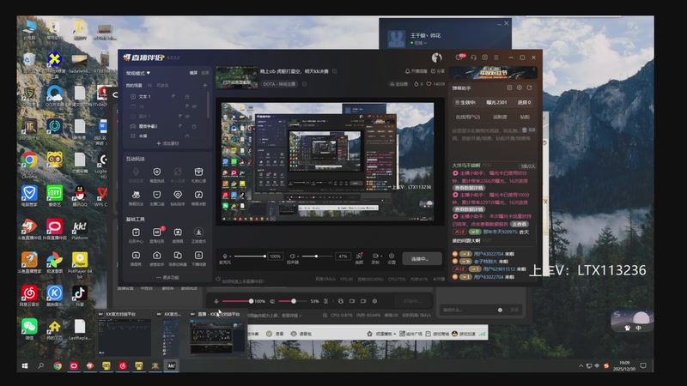
Task: Open 变现任务 icon with red badge
Action: (157, 234)
